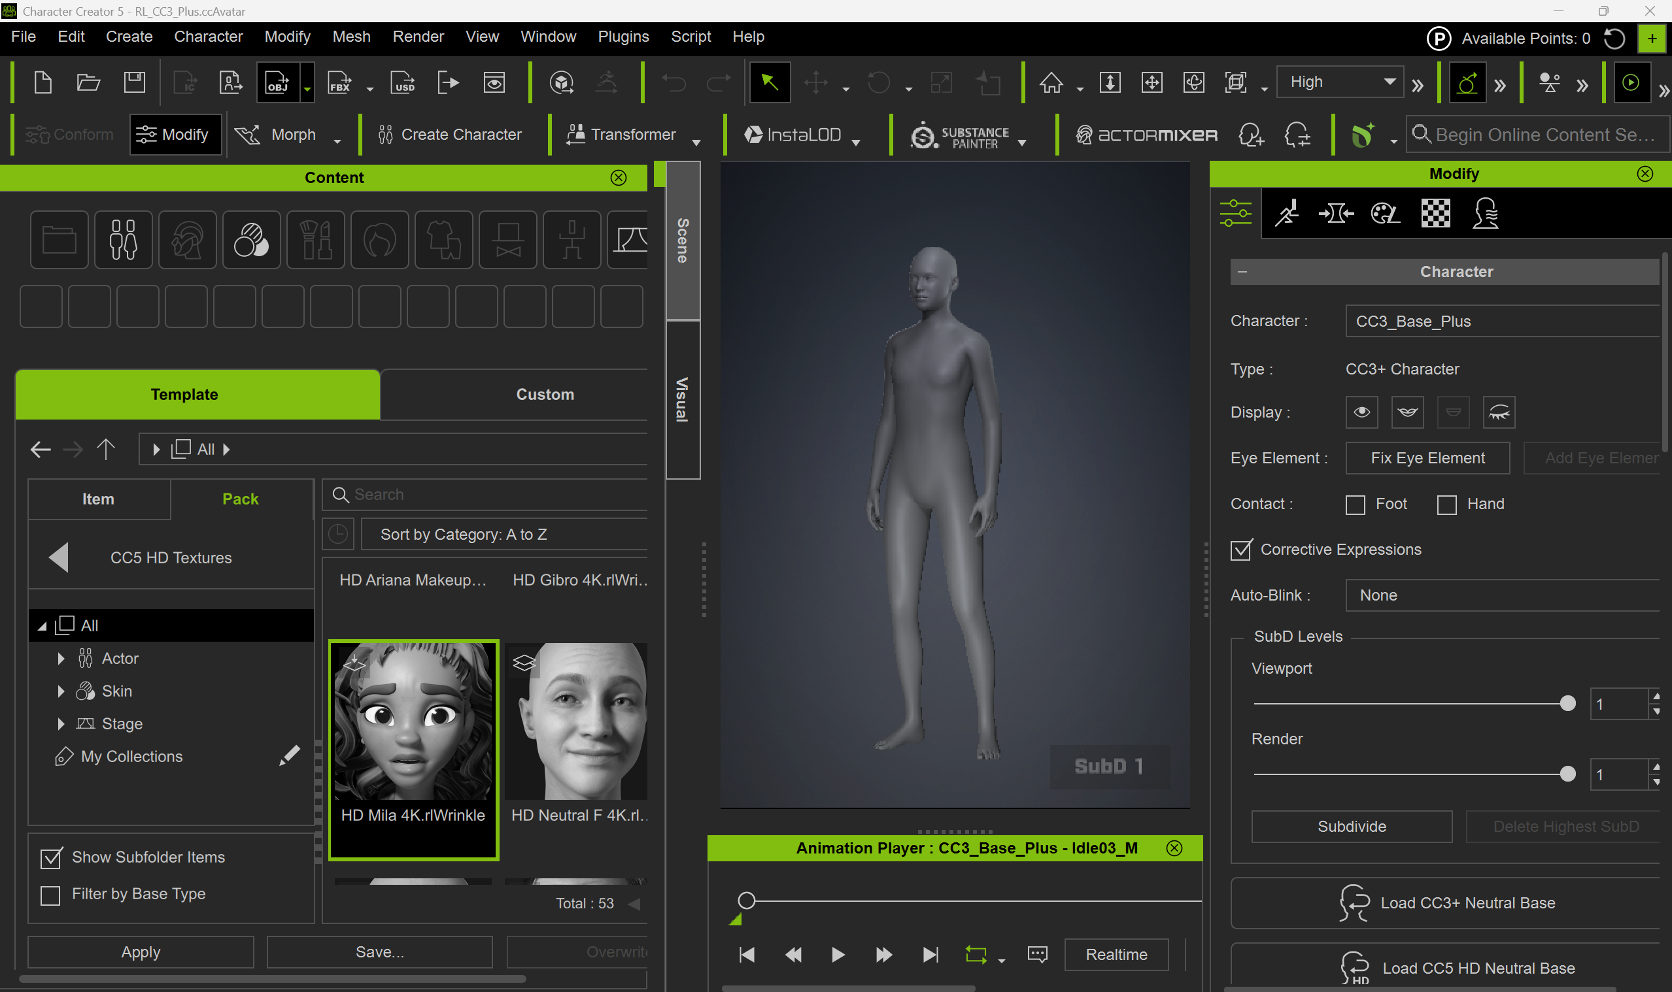1672x992 pixels.
Task: Click the Save Project disk icon
Action: pyautogui.click(x=135, y=82)
